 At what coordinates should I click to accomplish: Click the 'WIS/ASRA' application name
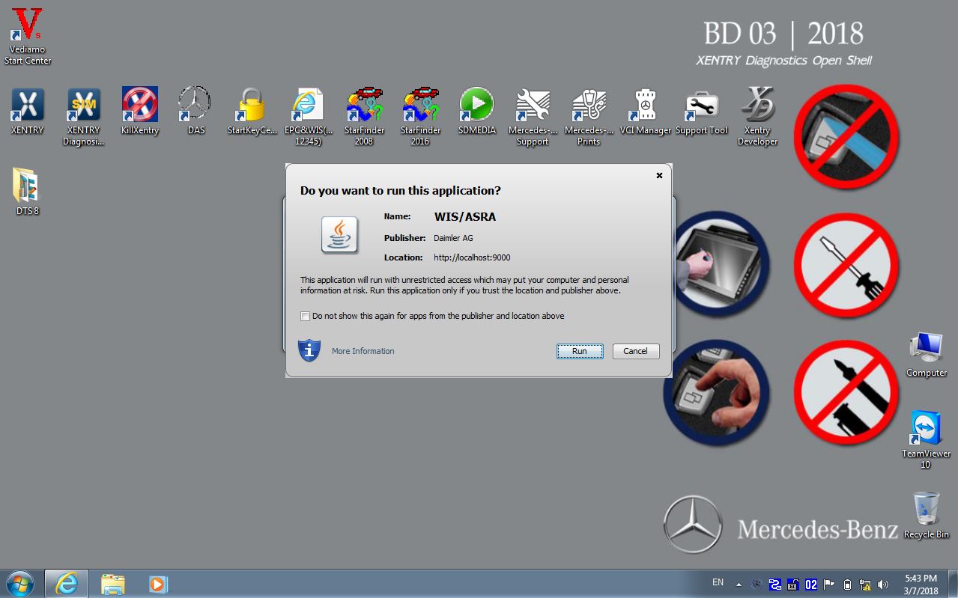465,217
